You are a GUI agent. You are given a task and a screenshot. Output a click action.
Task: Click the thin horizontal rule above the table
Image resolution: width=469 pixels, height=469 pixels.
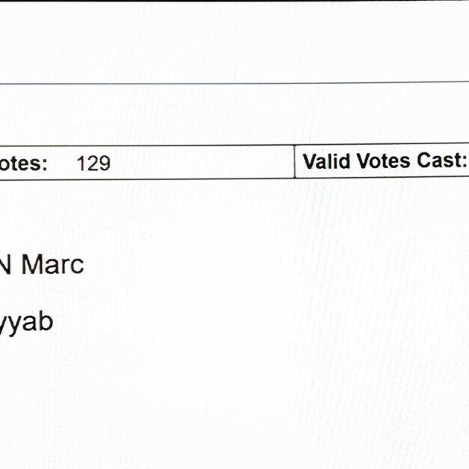234,83
